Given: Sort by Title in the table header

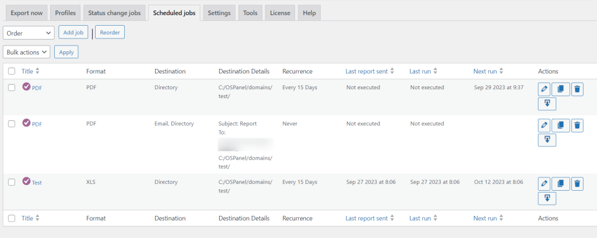Looking at the screenshot, I should coord(30,71).
